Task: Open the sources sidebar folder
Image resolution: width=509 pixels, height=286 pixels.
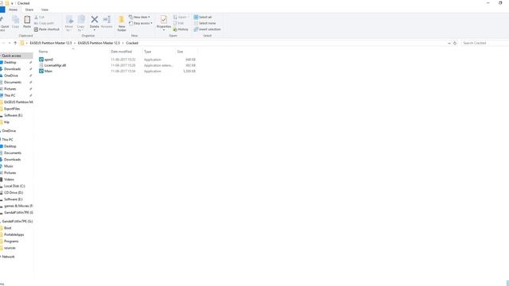Action: coord(10,248)
